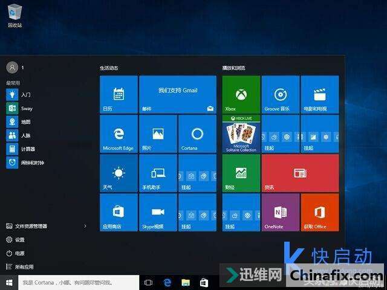Open the Recycle Bin on the desktop
The image size is (387, 290).
(15, 15)
